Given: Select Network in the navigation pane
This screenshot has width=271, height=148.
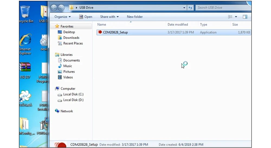Looking at the screenshot, I should (x=67, y=111).
